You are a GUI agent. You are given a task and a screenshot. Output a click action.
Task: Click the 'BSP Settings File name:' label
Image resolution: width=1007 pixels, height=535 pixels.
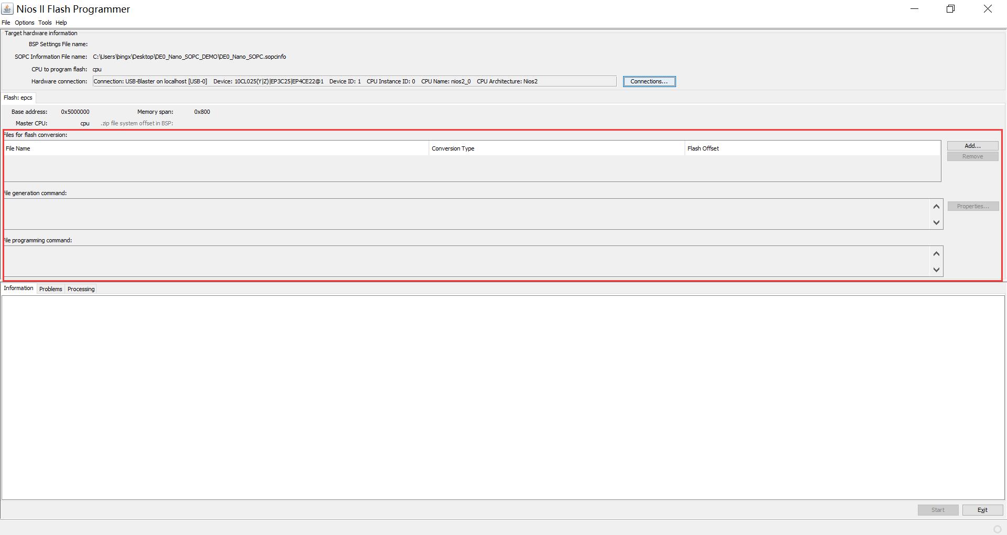tap(58, 44)
